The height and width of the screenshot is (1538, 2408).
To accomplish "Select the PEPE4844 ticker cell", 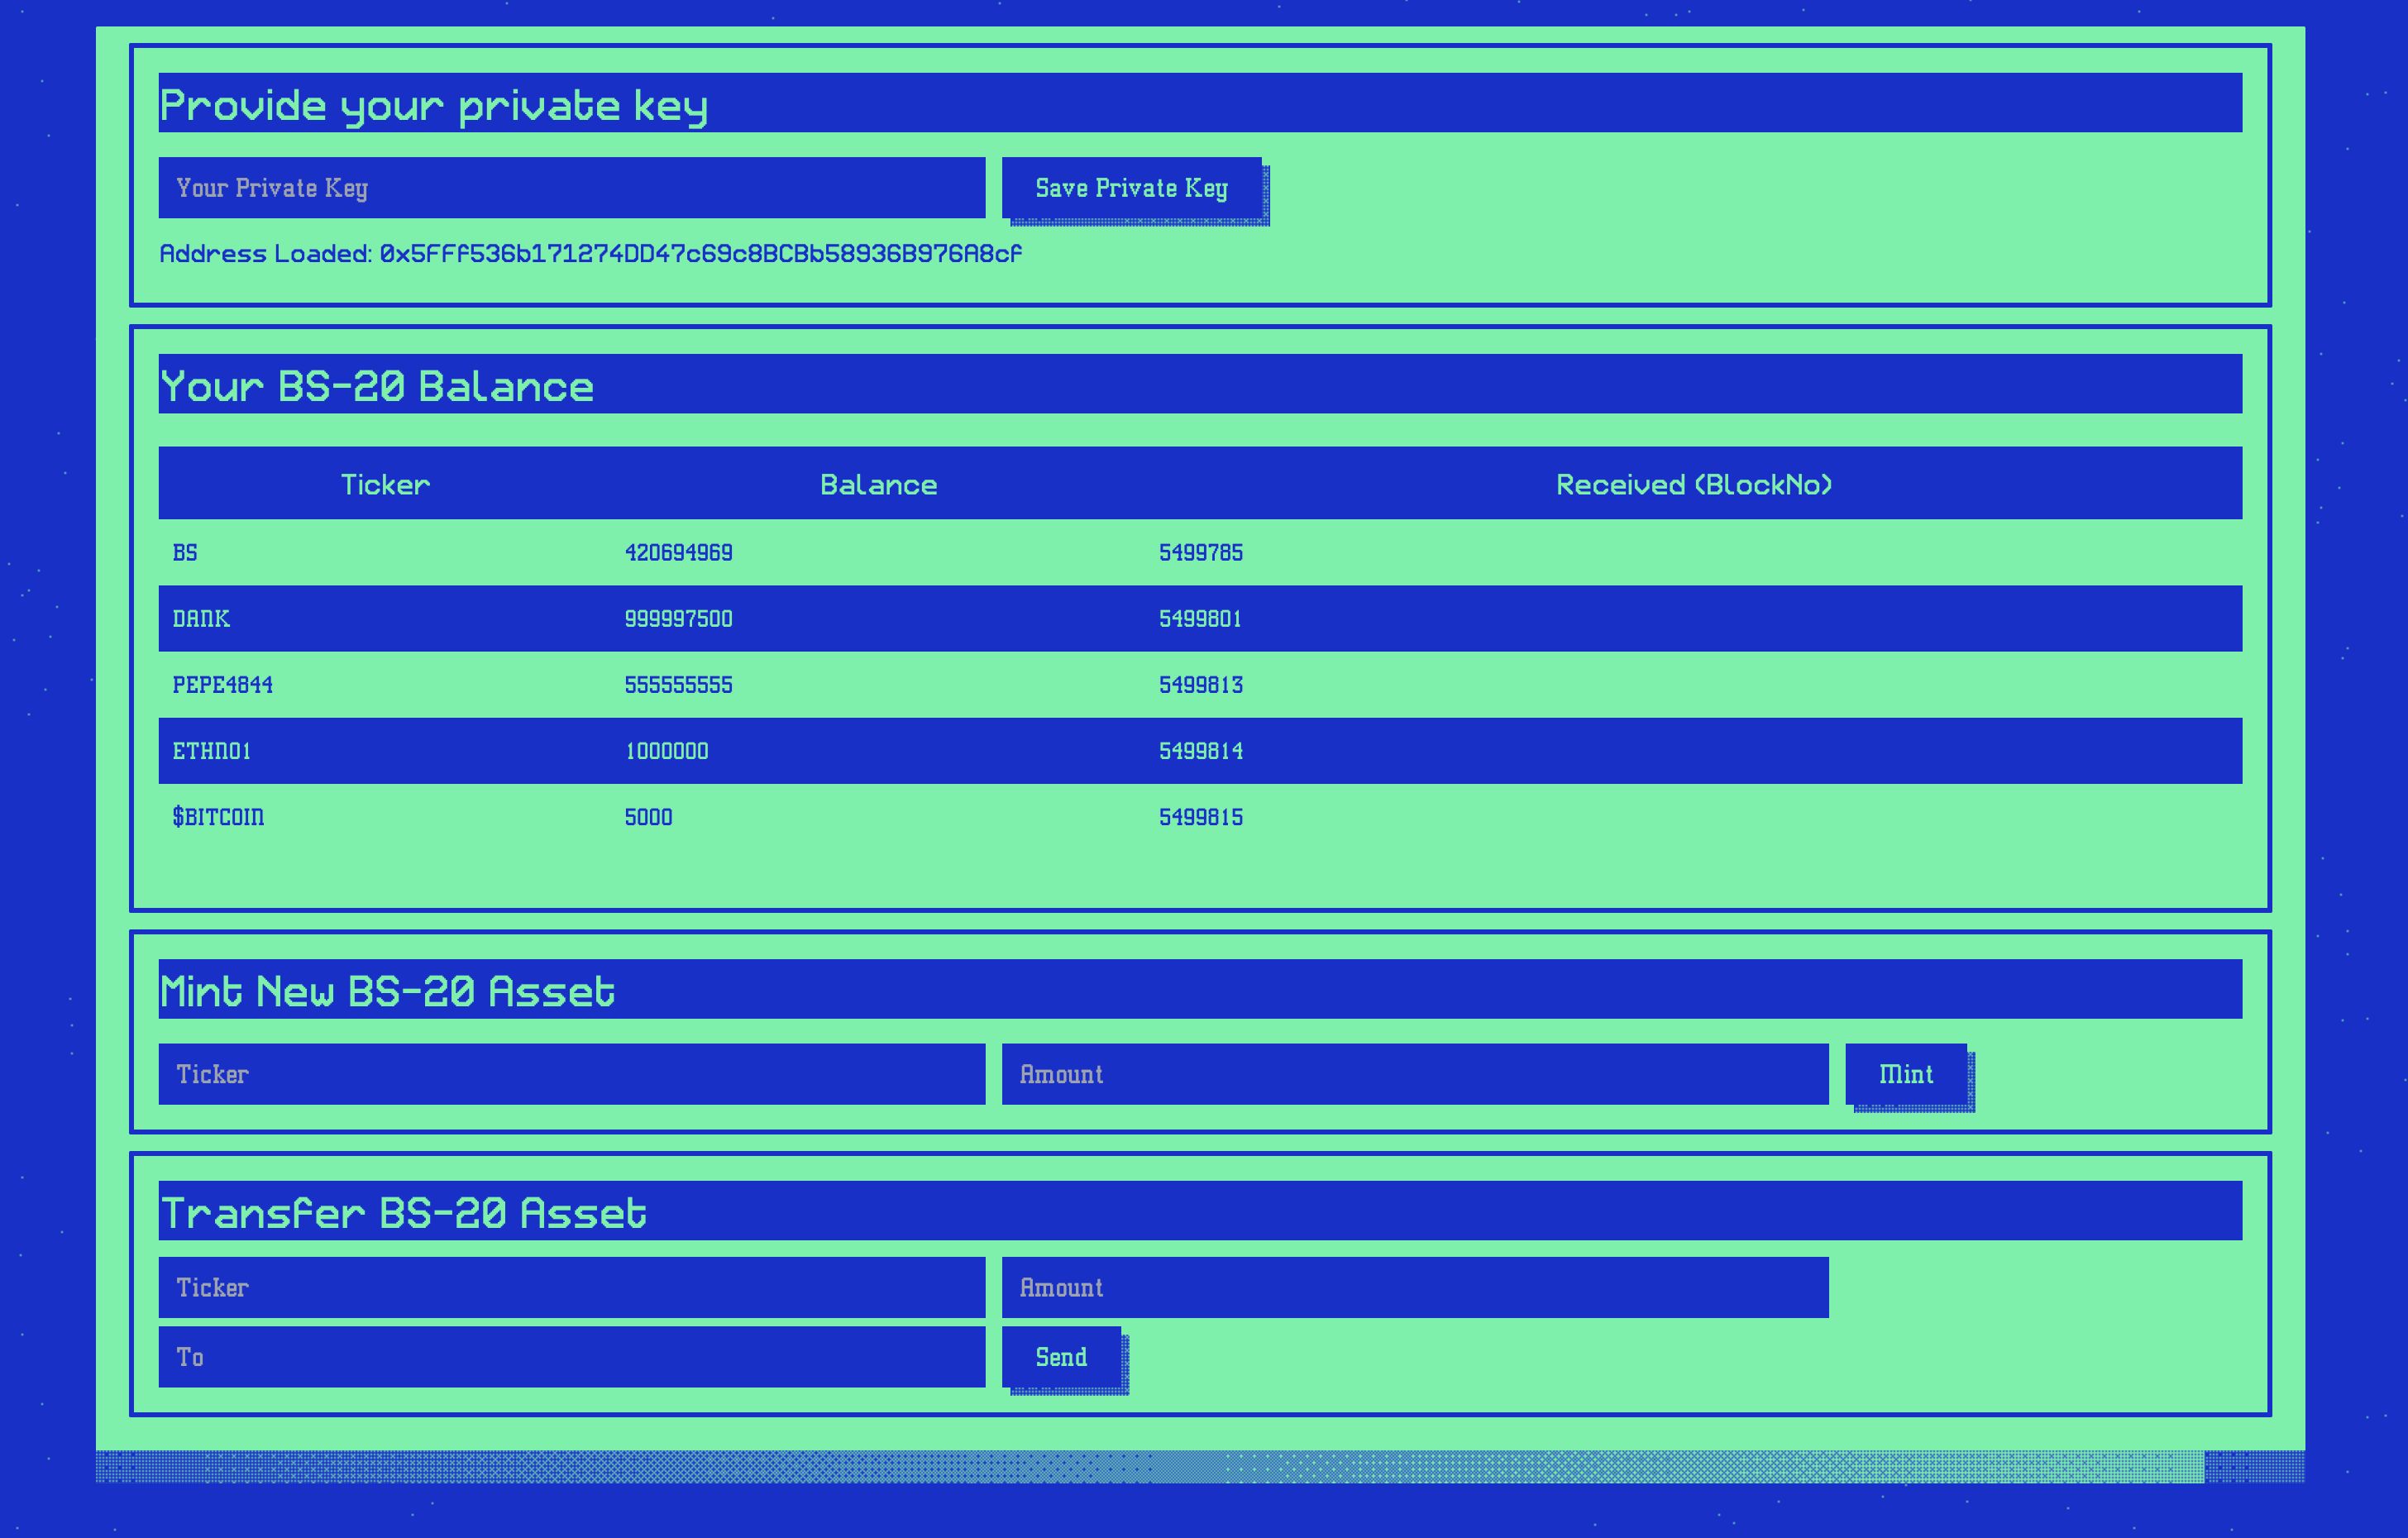I will coord(222,684).
